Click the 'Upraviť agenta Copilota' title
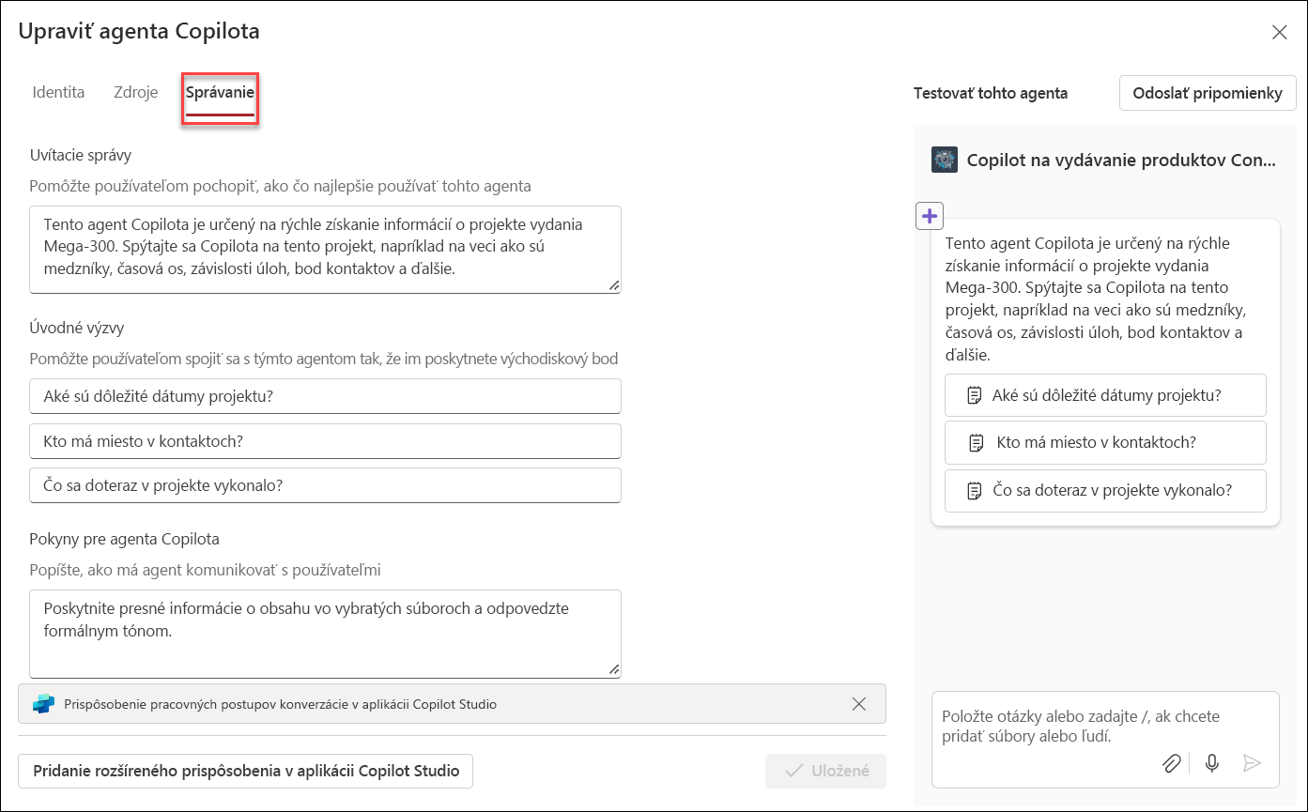Screen dimensions: 1308x812 pos(139,31)
